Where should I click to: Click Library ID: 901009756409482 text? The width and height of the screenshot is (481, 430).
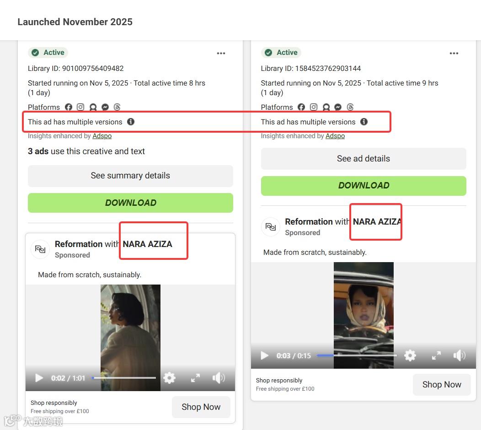(76, 69)
